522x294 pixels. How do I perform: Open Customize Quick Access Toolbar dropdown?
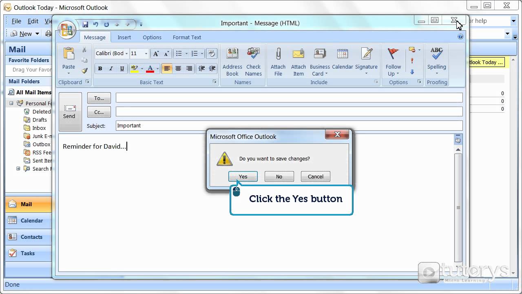pos(141,24)
